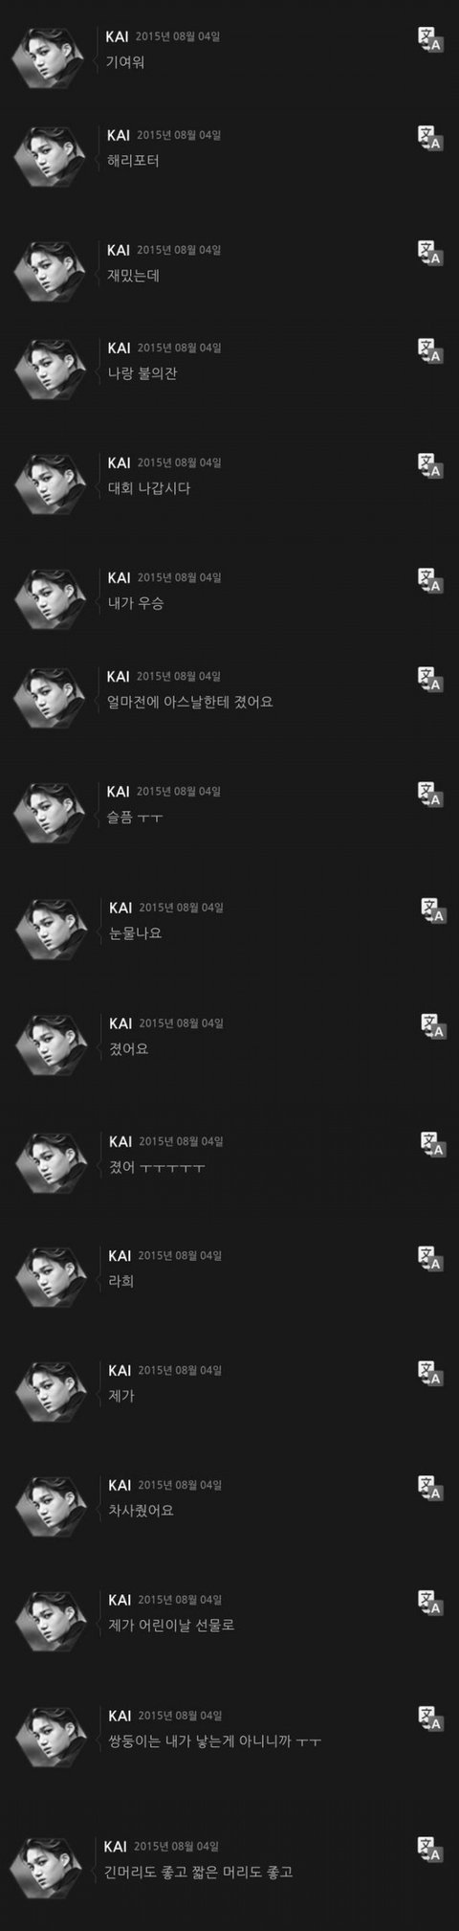Image resolution: width=459 pixels, height=1931 pixels.
Task: Click KAI name above '졌어요' message
Action: pos(121,1023)
